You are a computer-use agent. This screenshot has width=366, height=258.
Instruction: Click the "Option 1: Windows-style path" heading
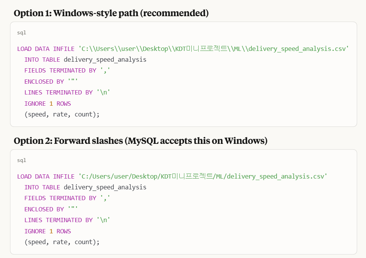(x=111, y=13)
